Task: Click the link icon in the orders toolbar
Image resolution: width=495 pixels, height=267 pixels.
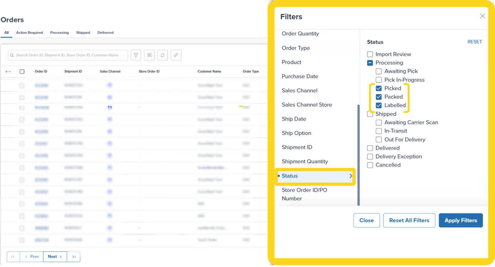Action: click(x=176, y=55)
